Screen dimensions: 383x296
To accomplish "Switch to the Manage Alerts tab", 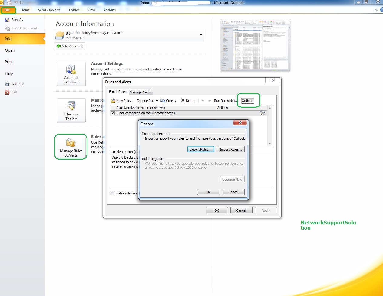I will (140, 92).
